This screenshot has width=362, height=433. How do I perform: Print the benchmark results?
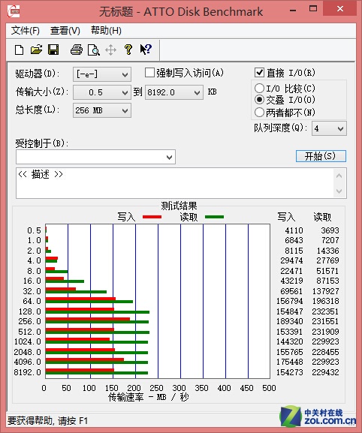[77, 50]
